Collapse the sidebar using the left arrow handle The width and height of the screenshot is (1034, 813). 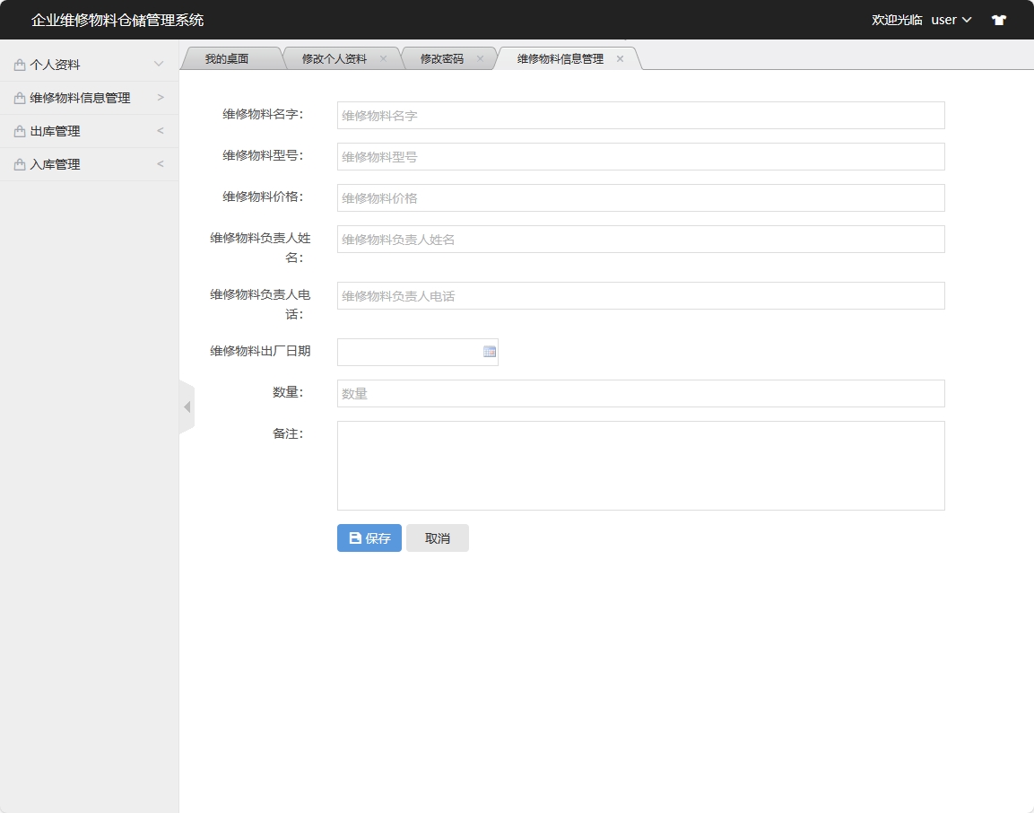point(187,406)
